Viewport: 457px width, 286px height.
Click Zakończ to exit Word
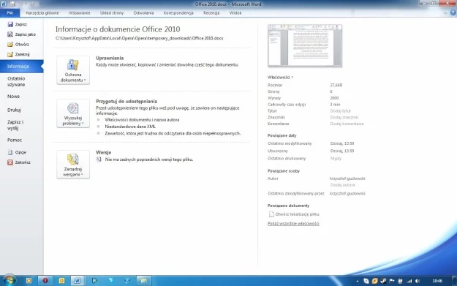[x=19, y=162]
